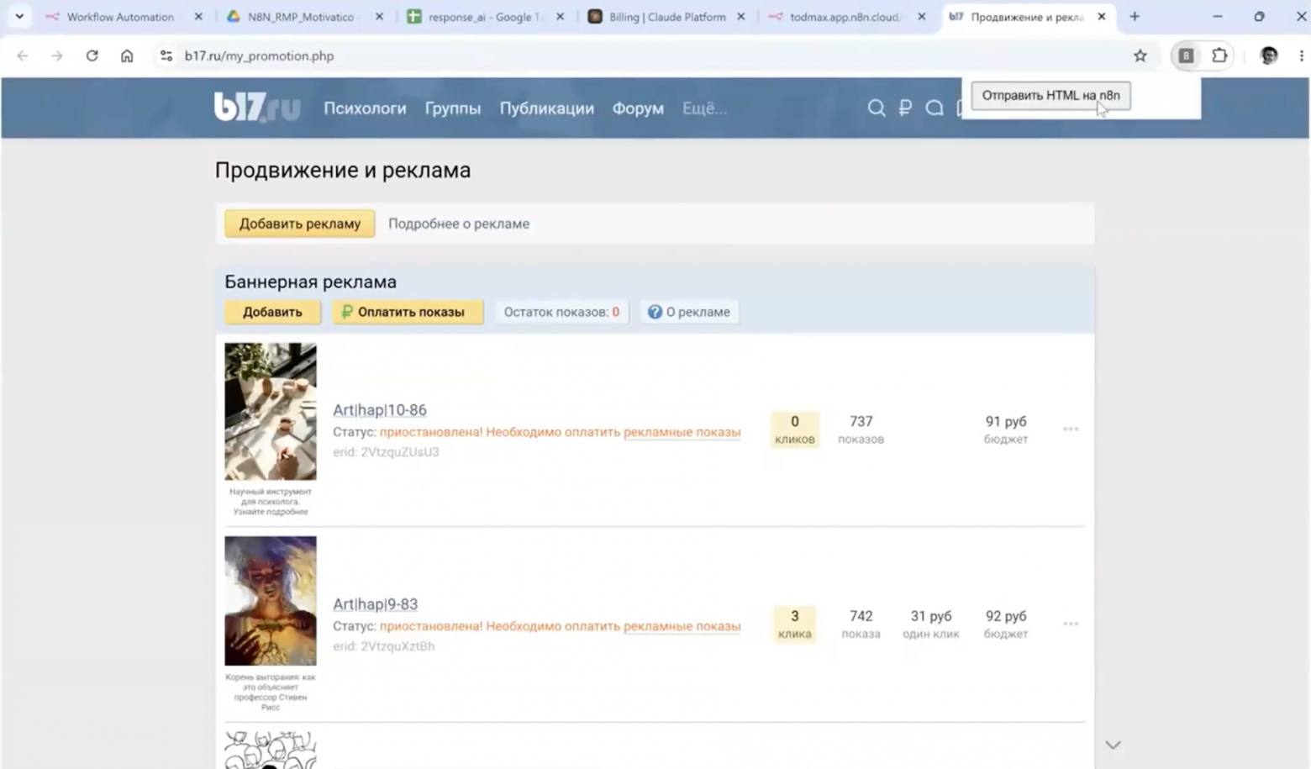1311x769 pixels.
Task: Open Chrome three-dot menu
Action: coord(1301,55)
